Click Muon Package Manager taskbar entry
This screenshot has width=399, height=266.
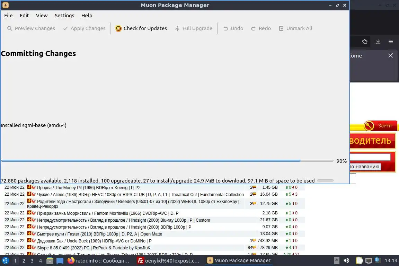pyautogui.click(x=238, y=261)
